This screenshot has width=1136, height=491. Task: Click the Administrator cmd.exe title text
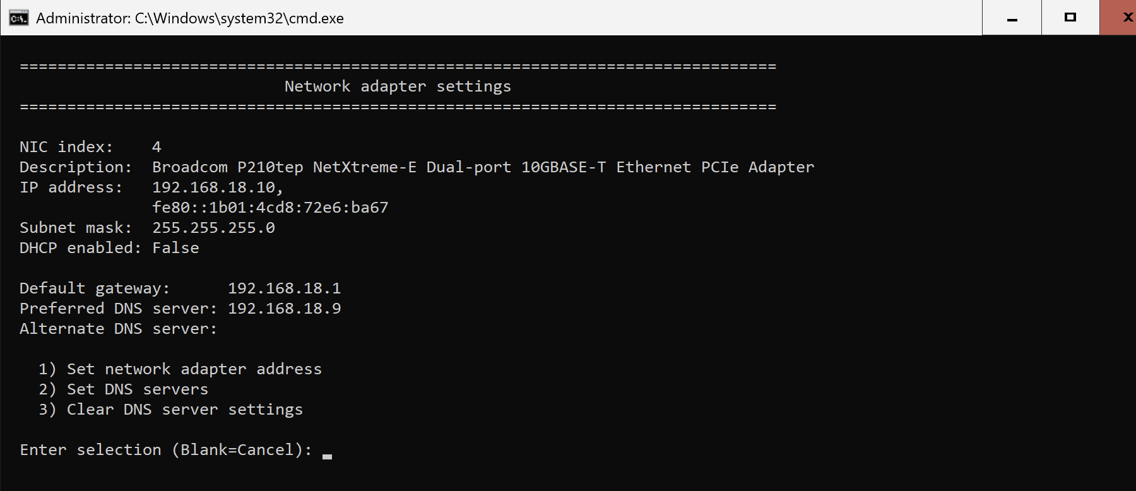(190, 18)
